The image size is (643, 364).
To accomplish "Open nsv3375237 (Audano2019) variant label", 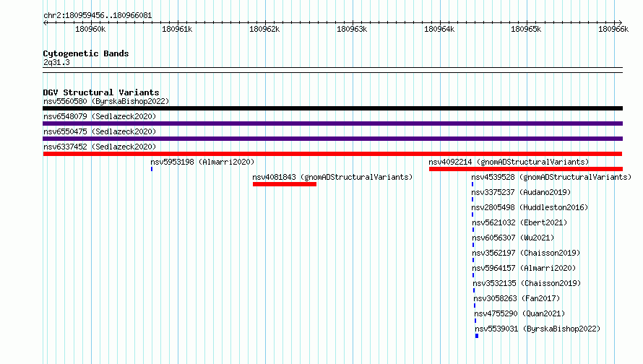I will click(x=521, y=192).
